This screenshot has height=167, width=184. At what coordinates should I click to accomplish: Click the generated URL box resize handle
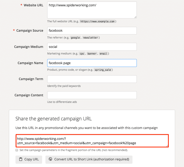167,146
